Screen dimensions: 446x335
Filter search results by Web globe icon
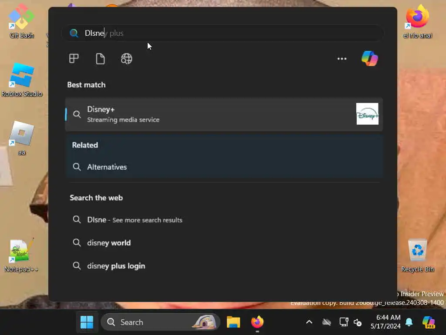127,59
